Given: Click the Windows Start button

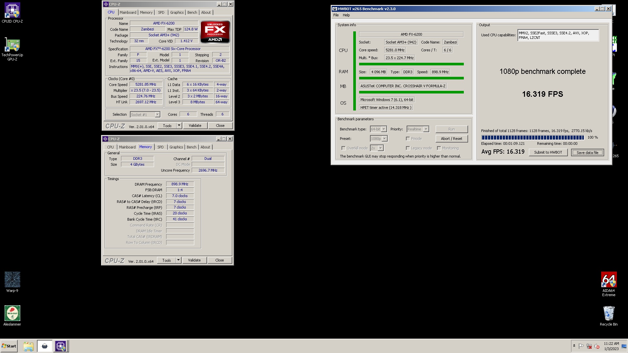Looking at the screenshot, I should (x=9, y=346).
